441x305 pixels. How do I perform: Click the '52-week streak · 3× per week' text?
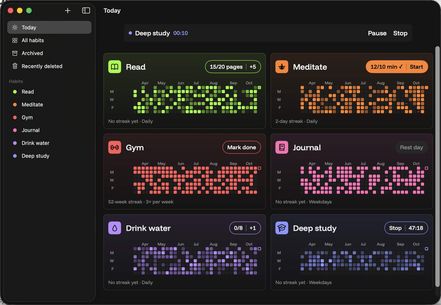click(141, 202)
